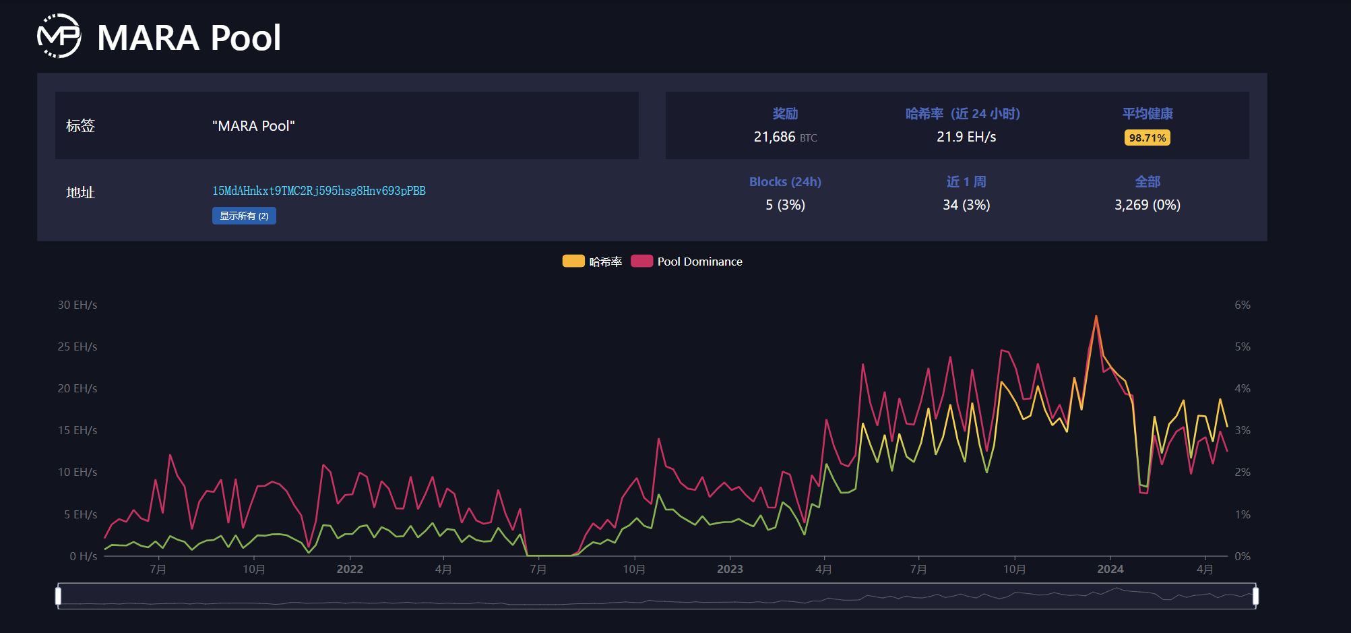Viewport: 1351px width, 633px height.
Task: Grab the right range slider handle
Action: [x=1255, y=596]
